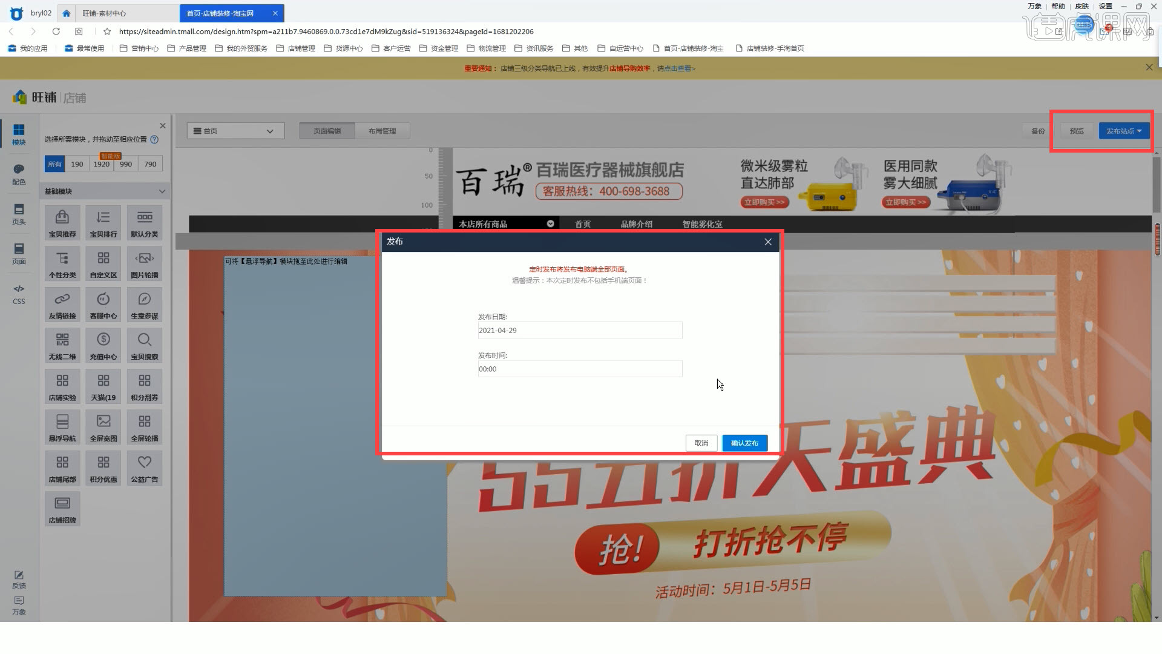
Task: Select the 悬浮导航 module icon
Action: coord(62,428)
